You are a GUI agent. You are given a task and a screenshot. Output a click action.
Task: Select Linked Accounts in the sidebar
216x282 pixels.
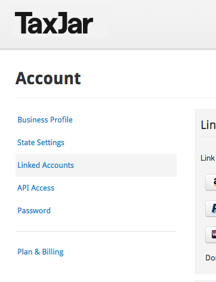(45, 165)
